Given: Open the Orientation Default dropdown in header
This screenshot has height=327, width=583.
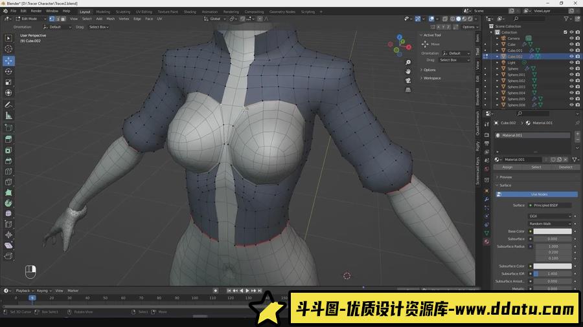Looking at the screenshot, I should click(x=57, y=27).
